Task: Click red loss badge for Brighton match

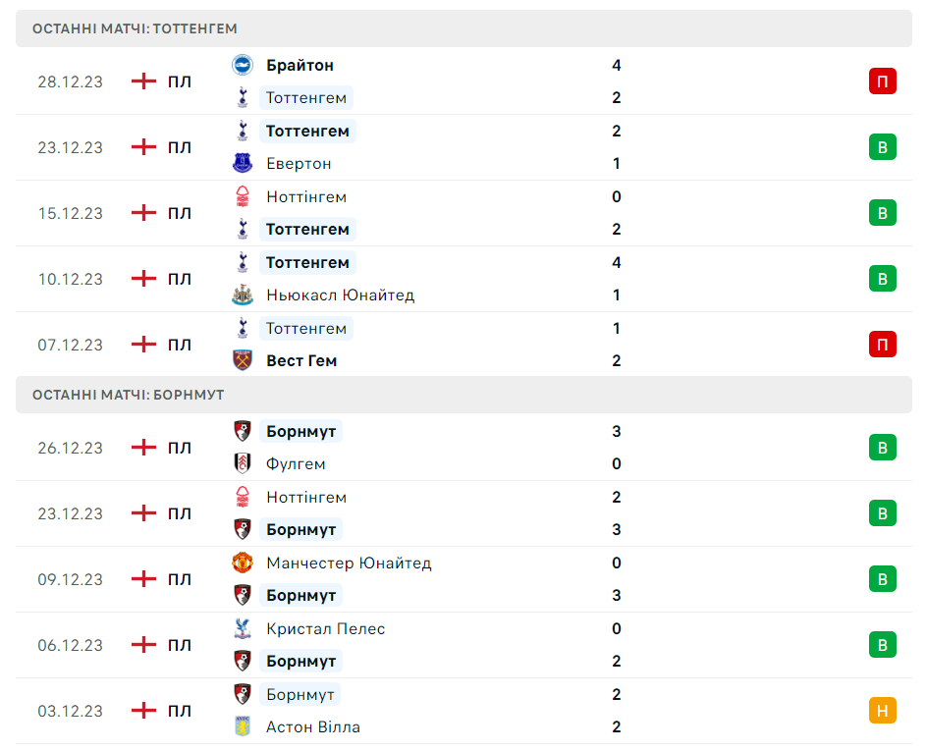Action: pos(882,81)
